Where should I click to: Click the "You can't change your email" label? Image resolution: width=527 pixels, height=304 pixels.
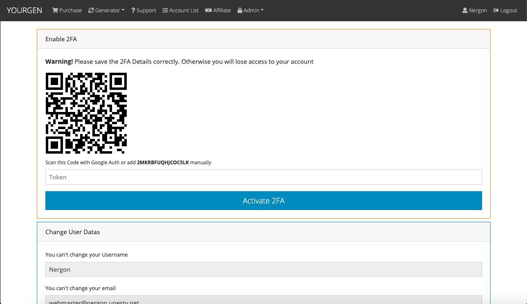[81, 288]
